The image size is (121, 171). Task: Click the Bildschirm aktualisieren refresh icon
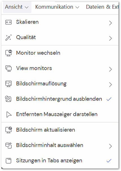coord(8,130)
